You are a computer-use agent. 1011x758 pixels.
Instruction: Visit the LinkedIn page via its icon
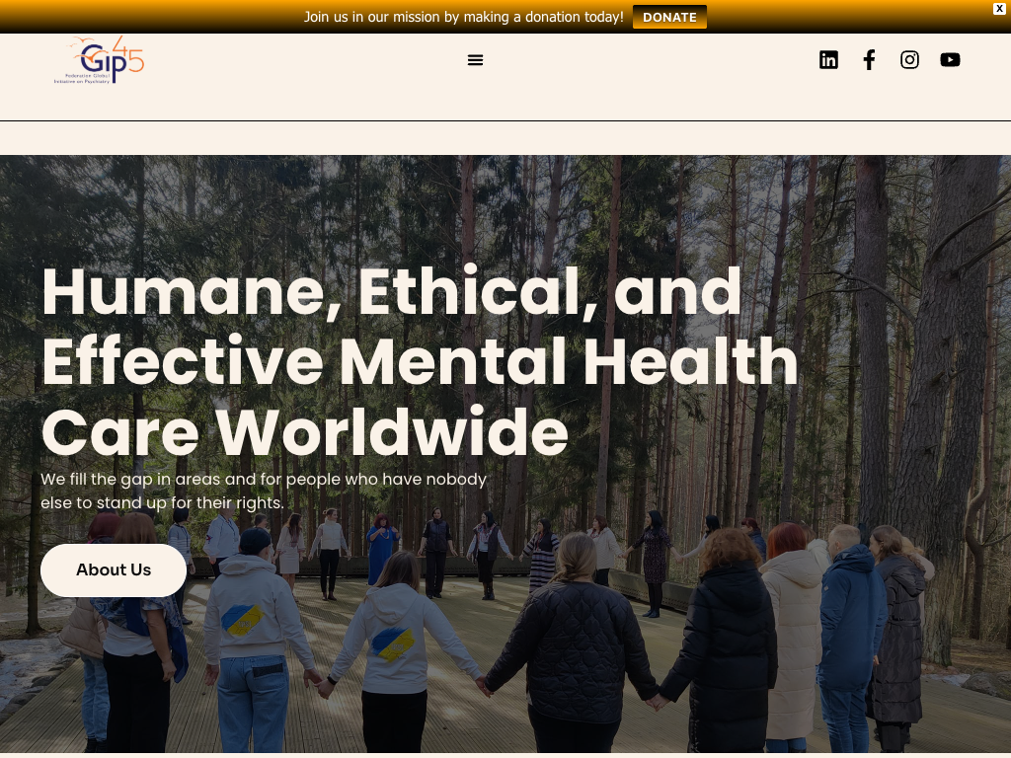point(828,60)
